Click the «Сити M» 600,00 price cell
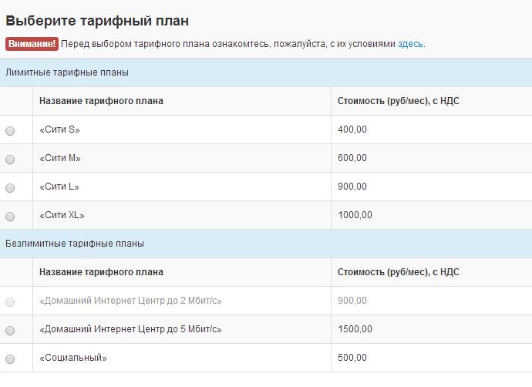532x387 pixels. click(x=352, y=159)
